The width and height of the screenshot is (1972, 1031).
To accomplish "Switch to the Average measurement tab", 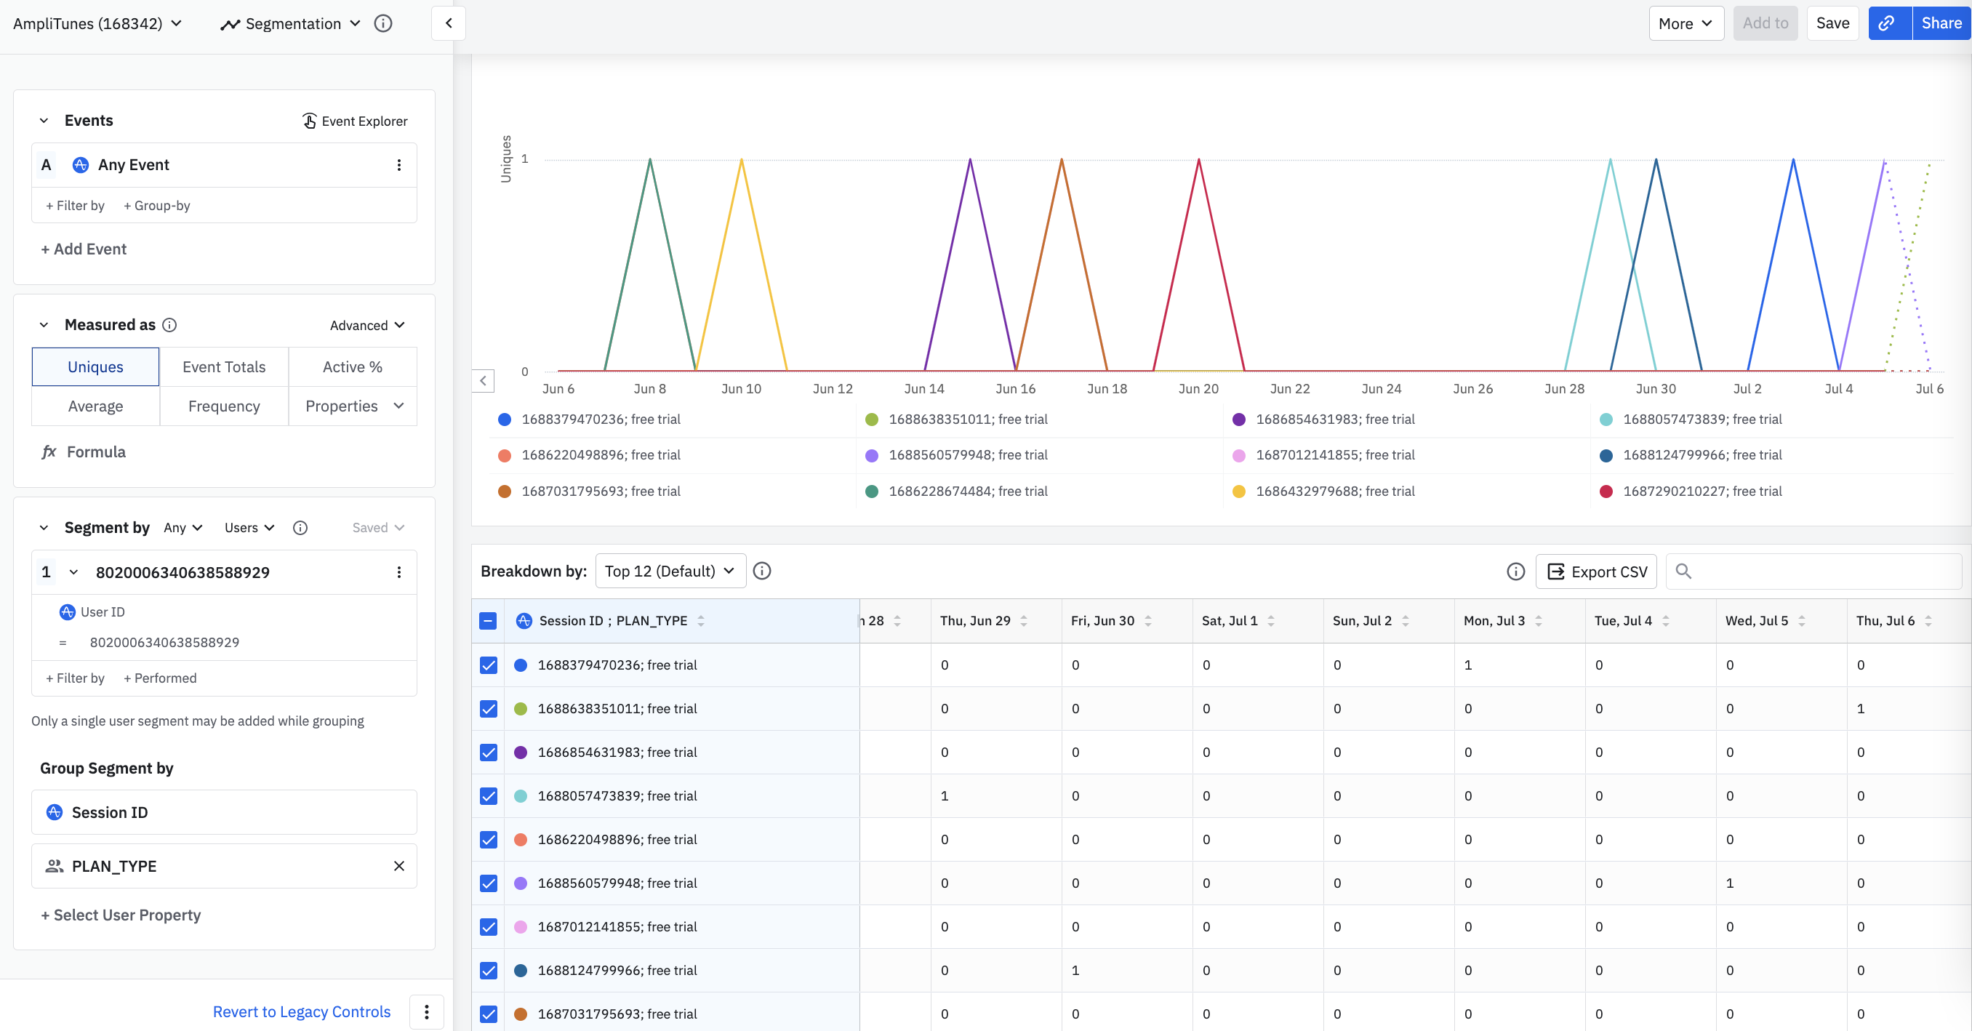I will [96, 406].
